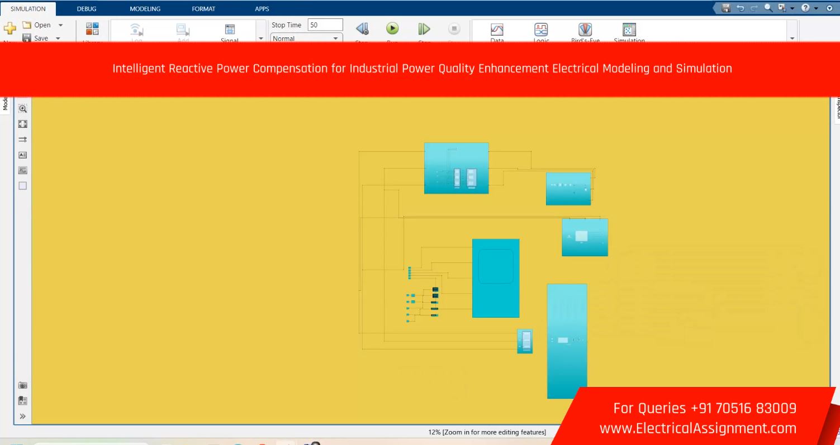The width and height of the screenshot is (840, 445).
Task: Expand the Save options dropdown arrow
Action: coord(58,38)
